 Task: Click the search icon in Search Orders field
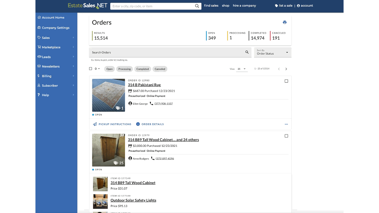[247, 52]
